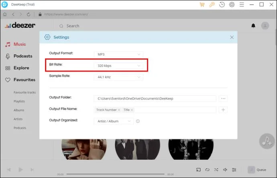Open Podcasts sub-link under Favourites
Viewport: 277px width, 178px height.
point(20,128)
